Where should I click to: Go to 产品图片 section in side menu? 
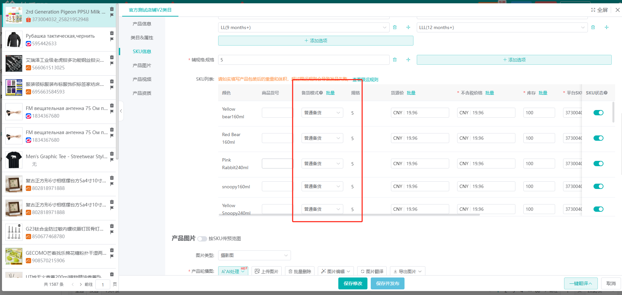tap(142, 65)
